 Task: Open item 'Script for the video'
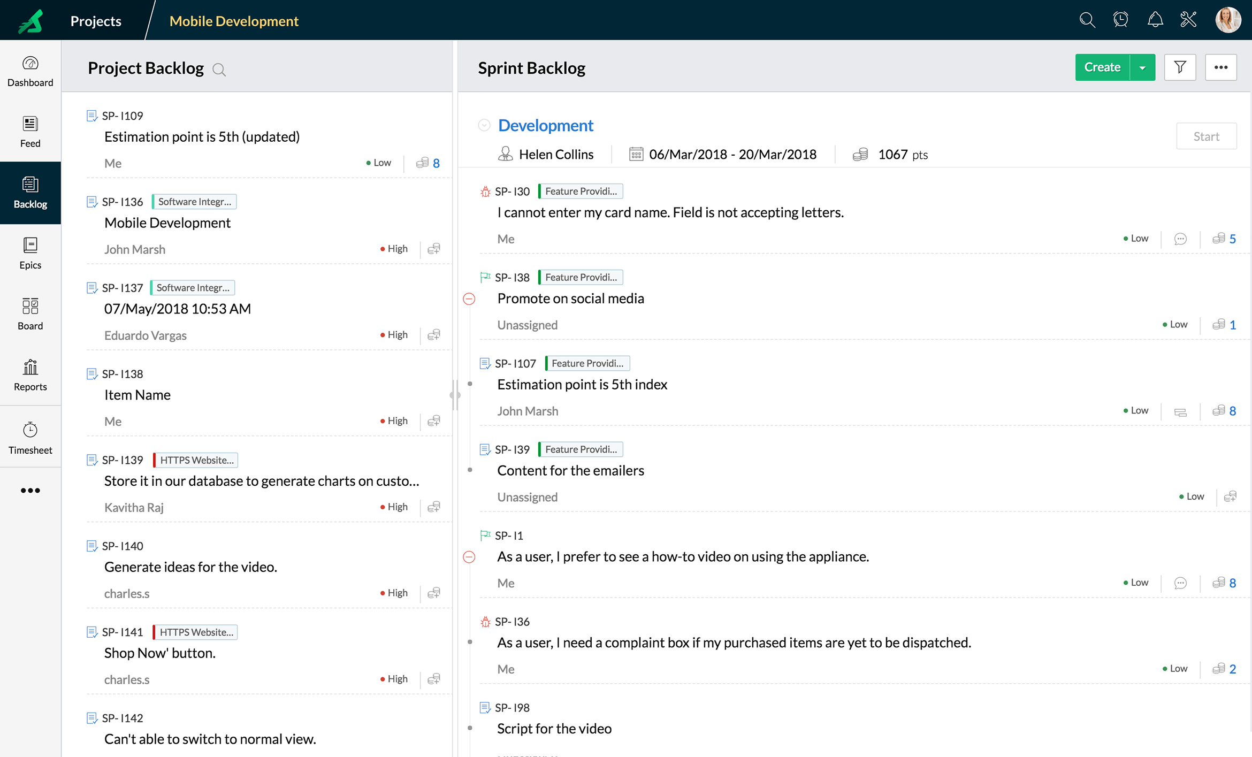554,729
